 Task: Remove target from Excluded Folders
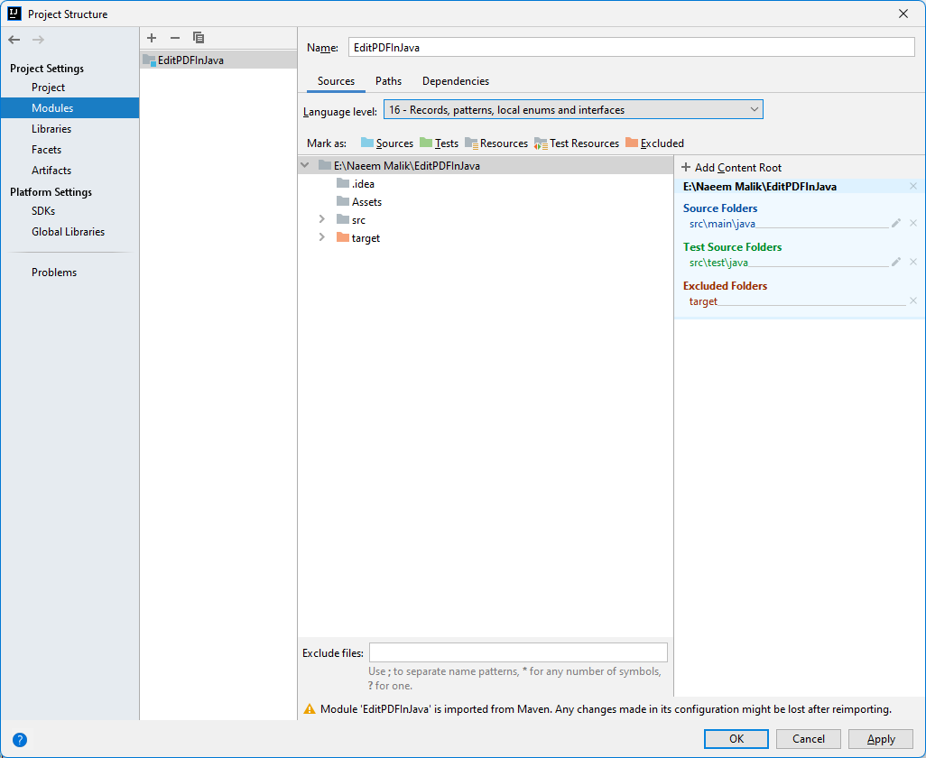(913, 300)
